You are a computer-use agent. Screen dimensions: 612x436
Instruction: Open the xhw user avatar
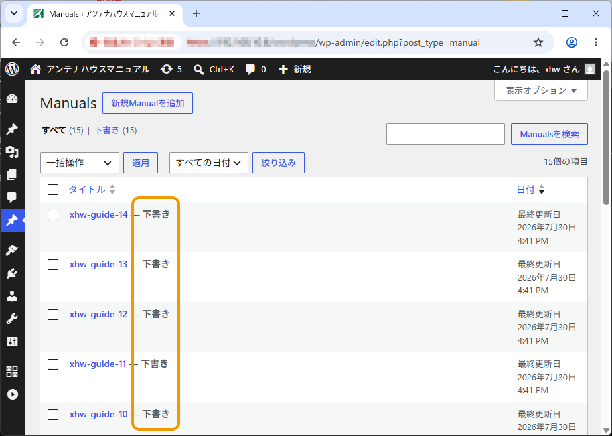coord(590,70)
